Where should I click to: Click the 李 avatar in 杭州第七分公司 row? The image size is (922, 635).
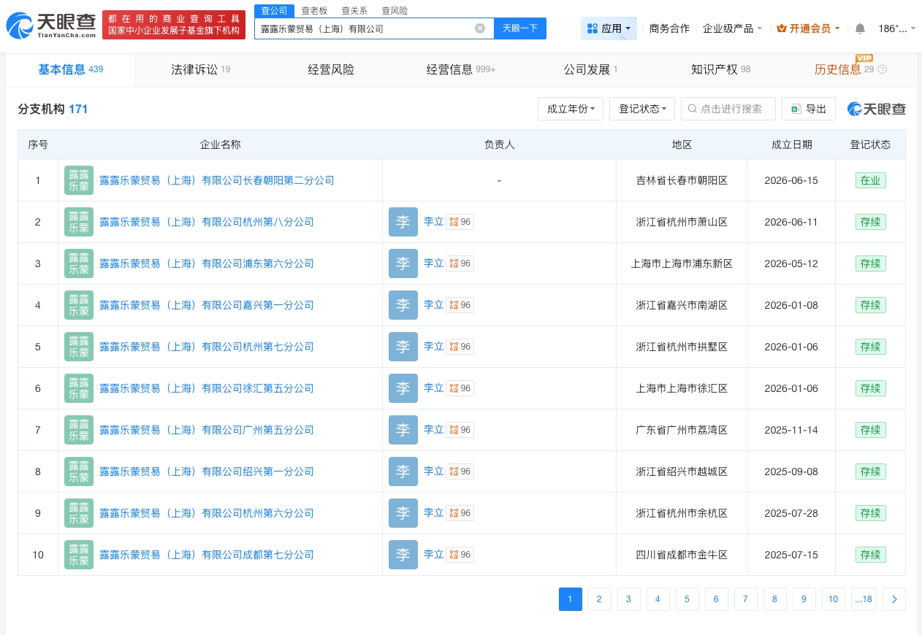(403, 347)
